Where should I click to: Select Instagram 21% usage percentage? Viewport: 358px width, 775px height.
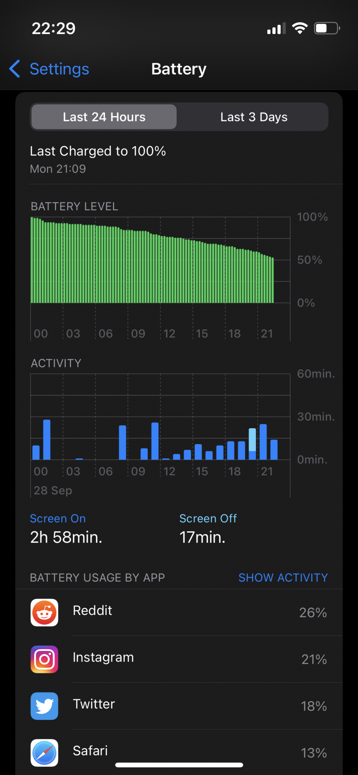tap(314, 660)
